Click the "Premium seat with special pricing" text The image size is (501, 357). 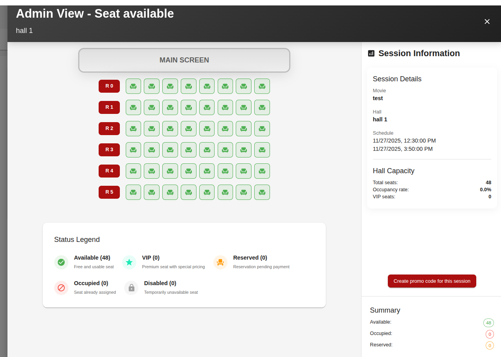pos(173,267)
